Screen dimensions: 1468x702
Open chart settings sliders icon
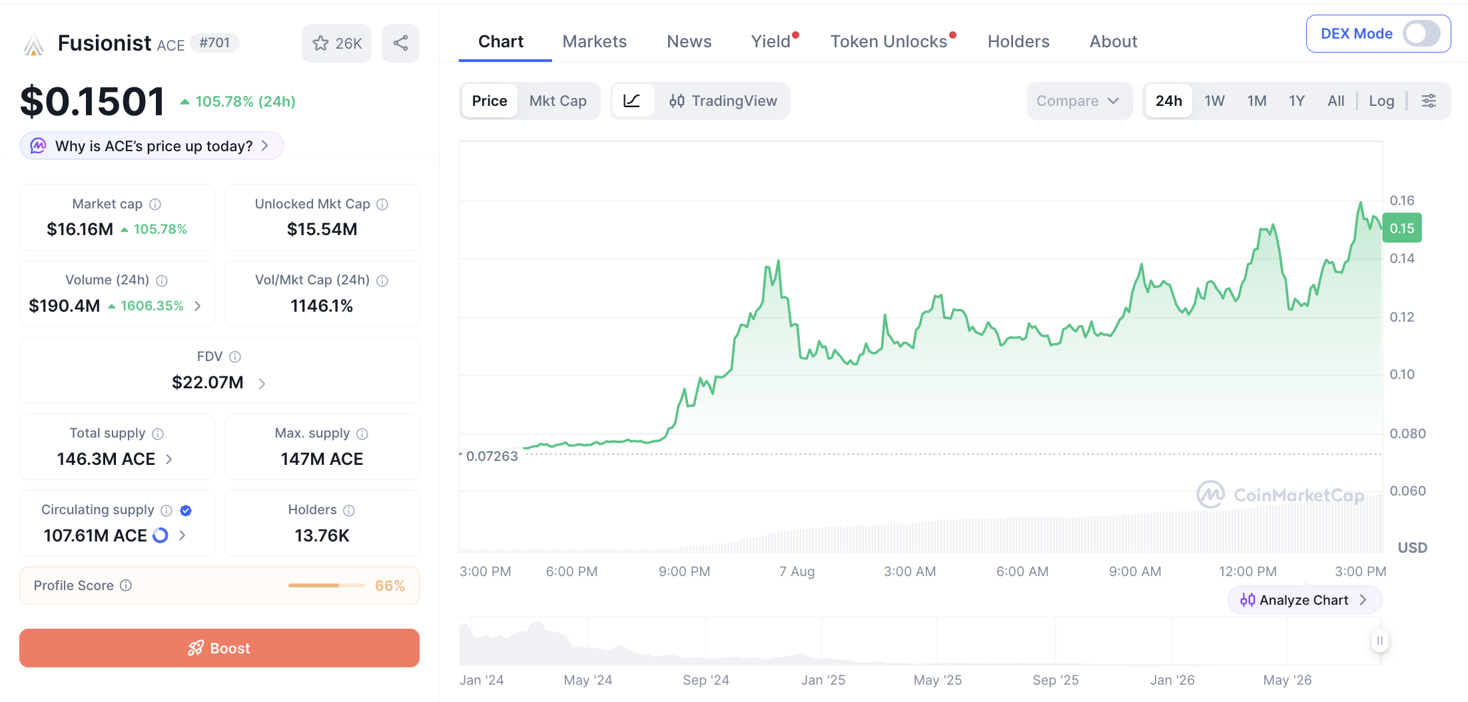1429,101
